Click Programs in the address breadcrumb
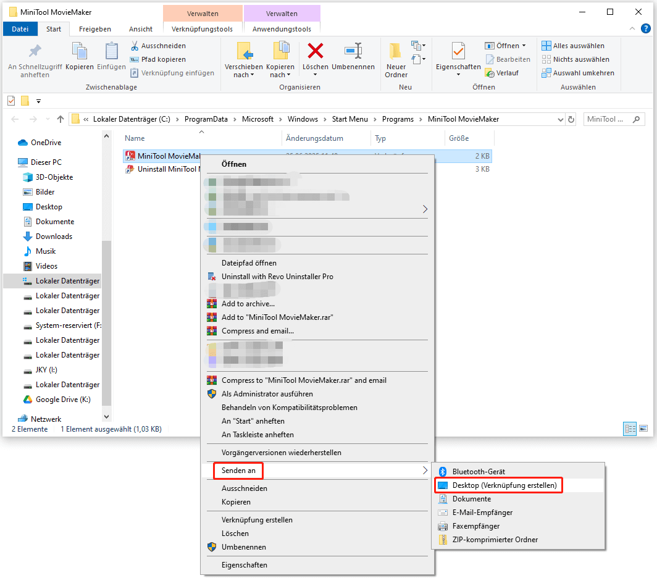657x578 pixels. pyautogui.click(x=398, y=119)
